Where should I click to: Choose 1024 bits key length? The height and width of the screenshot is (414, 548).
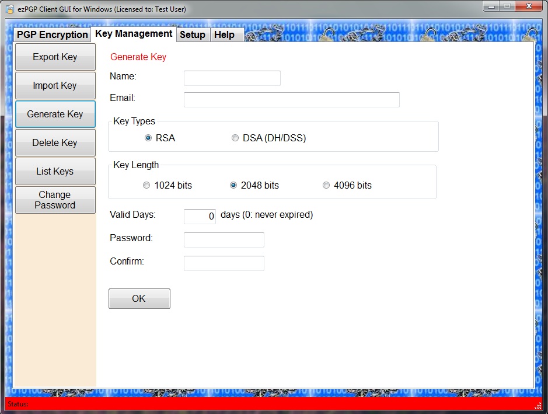point(146,185)
